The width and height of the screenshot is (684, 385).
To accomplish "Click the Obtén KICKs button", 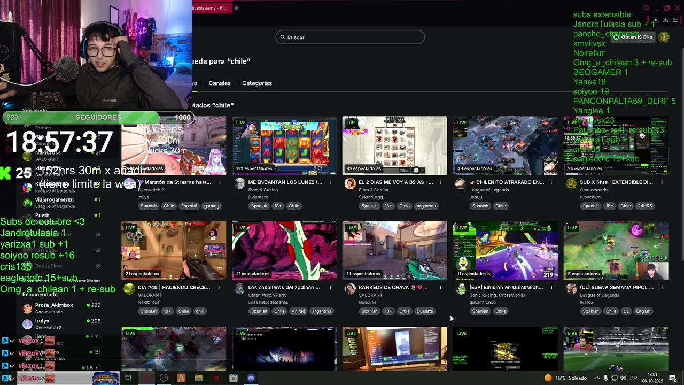I will pos(633,37).
